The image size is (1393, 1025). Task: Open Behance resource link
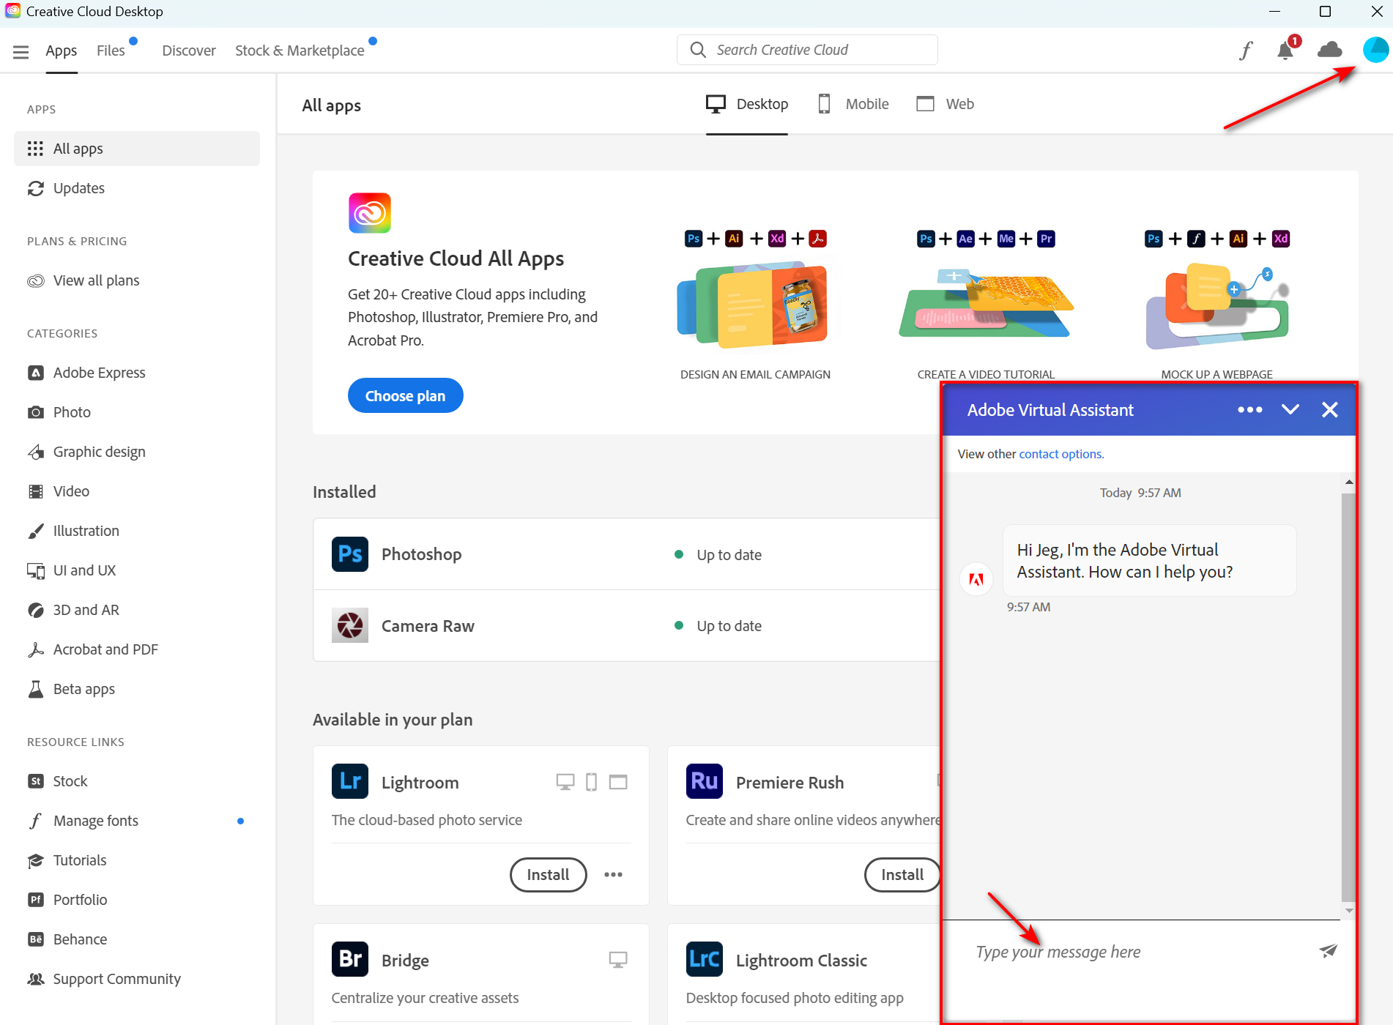point(137,939)
